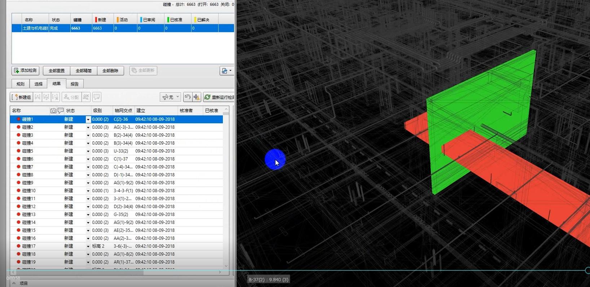This screenshot has width=590, height=287.
Task: Sort by the 轴网交点 column header
Action: click(123, 111)
